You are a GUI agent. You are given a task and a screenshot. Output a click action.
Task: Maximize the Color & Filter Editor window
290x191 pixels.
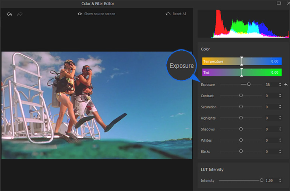point(279,3)
